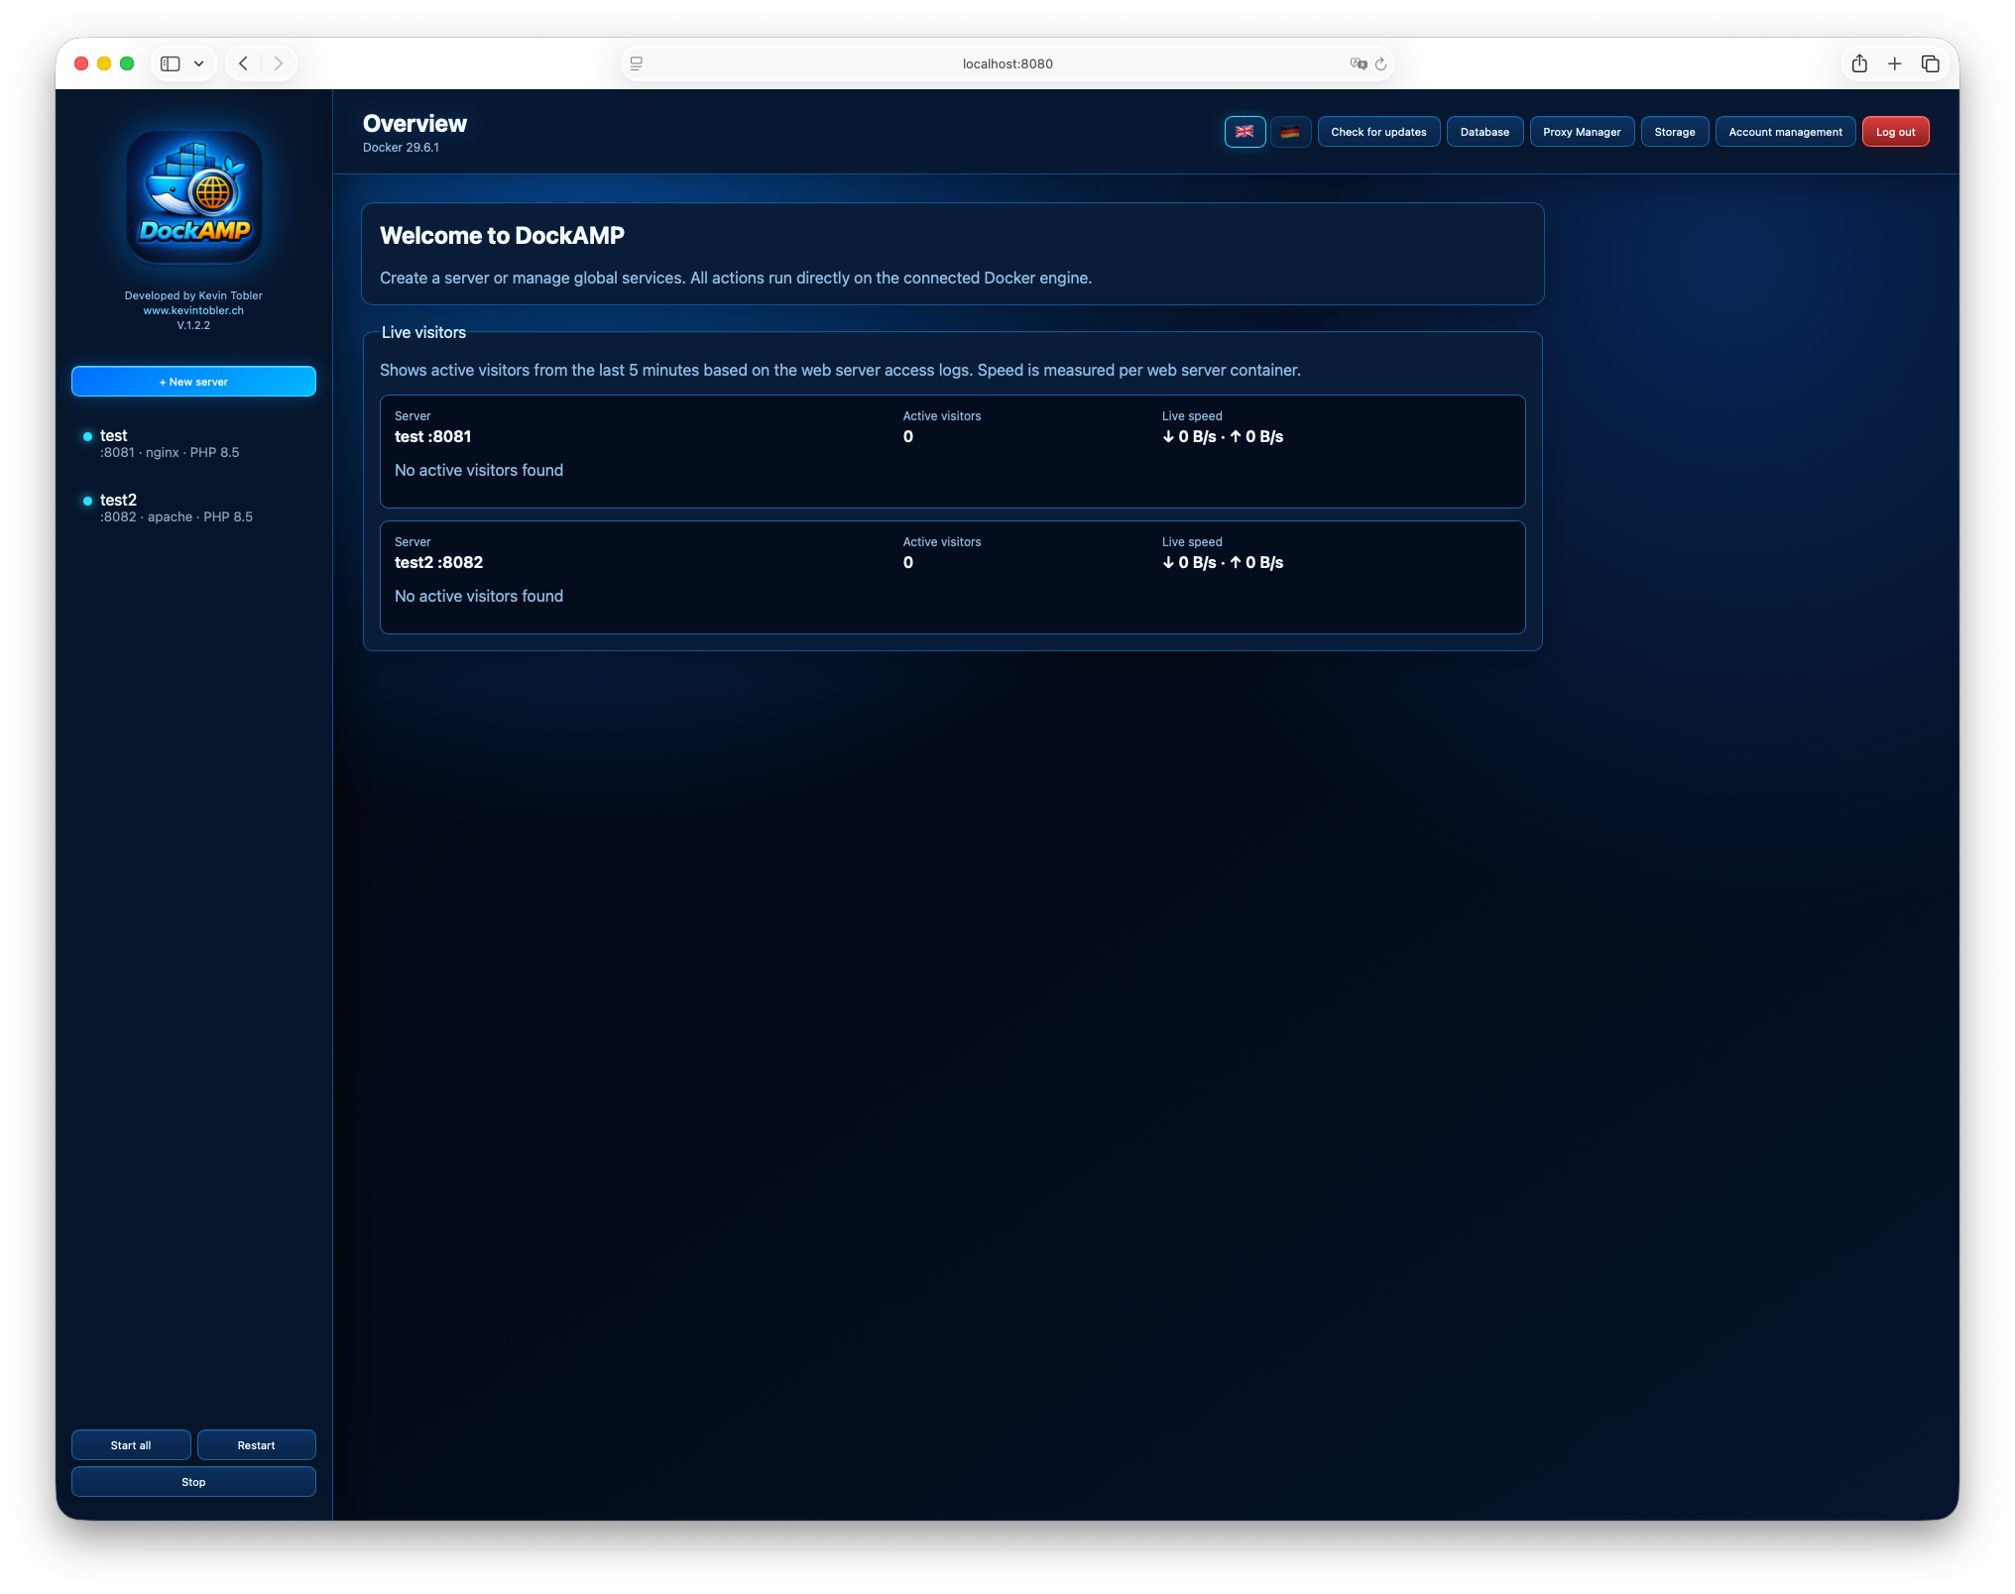Click the Start all button

131,1445
